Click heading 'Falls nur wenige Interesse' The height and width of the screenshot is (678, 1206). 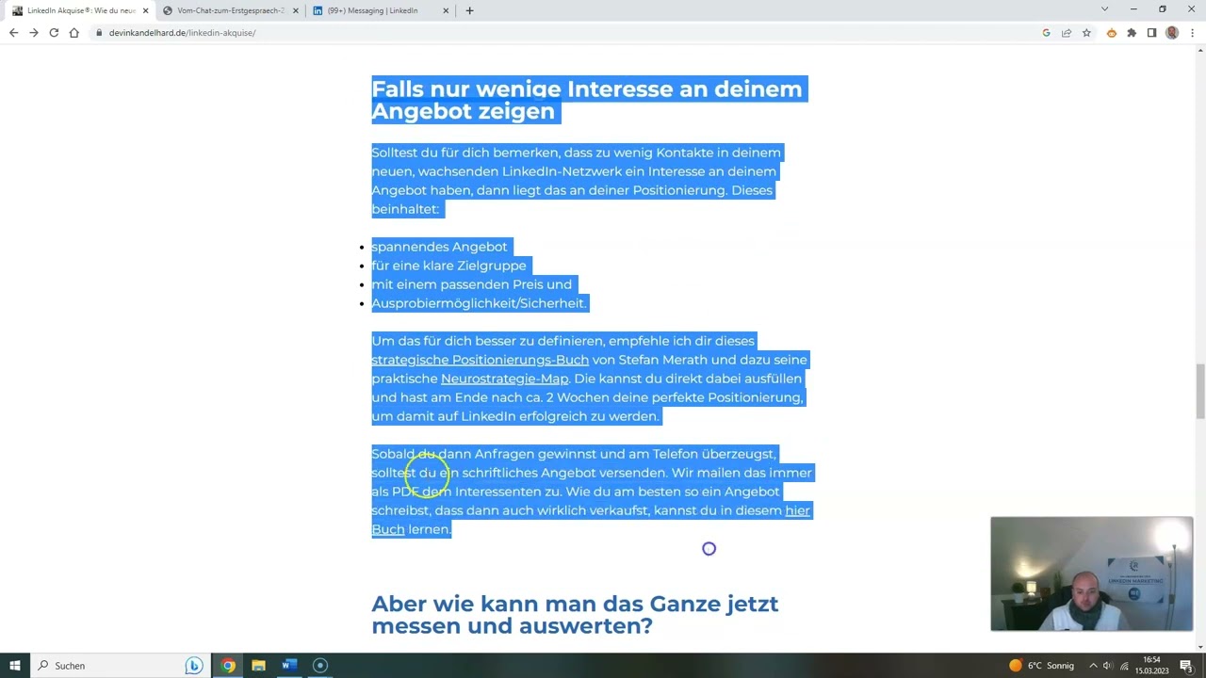click(x=586, y=100)
